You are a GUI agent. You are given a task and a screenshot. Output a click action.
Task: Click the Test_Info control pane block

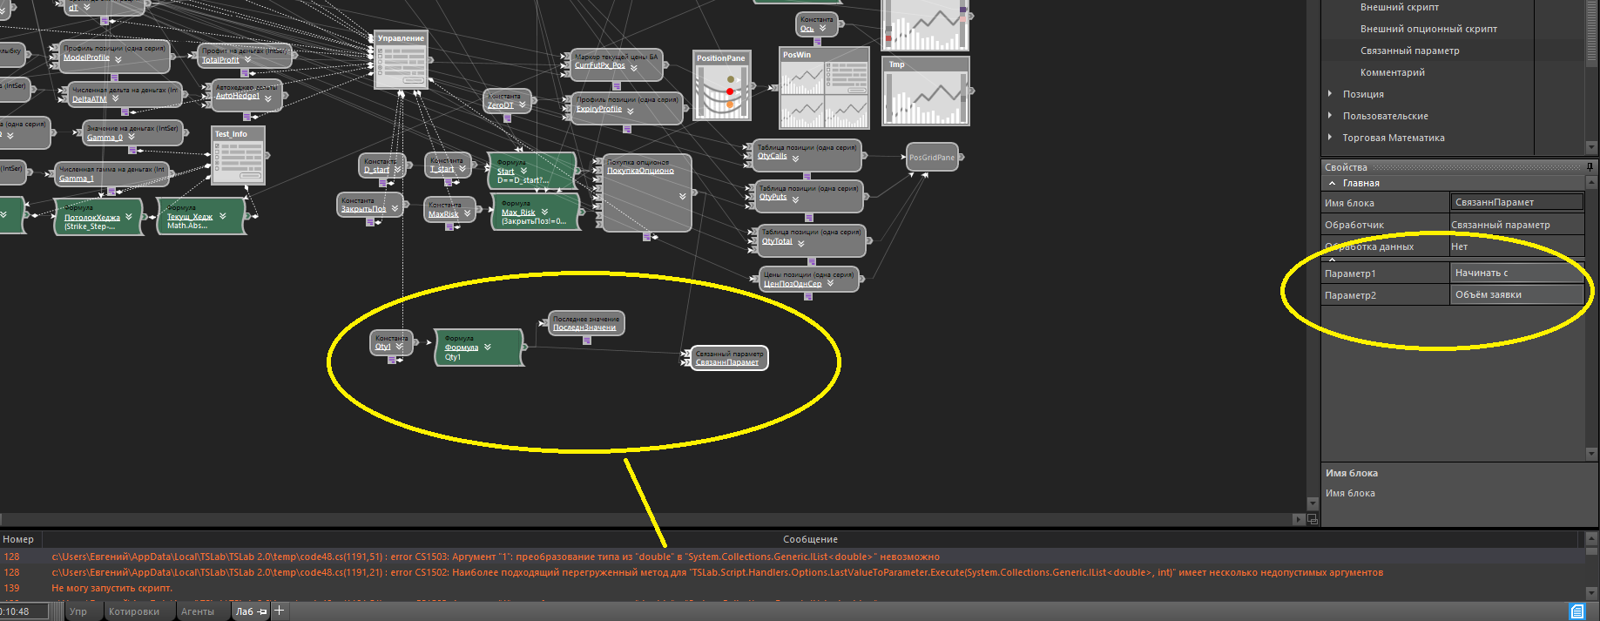tap(238, 157)
